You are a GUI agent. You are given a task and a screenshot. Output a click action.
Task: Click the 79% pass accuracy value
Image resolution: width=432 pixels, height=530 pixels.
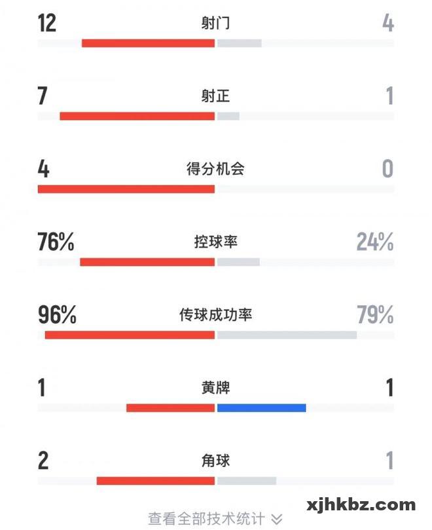pyautogui.click(x=375, y=314)
